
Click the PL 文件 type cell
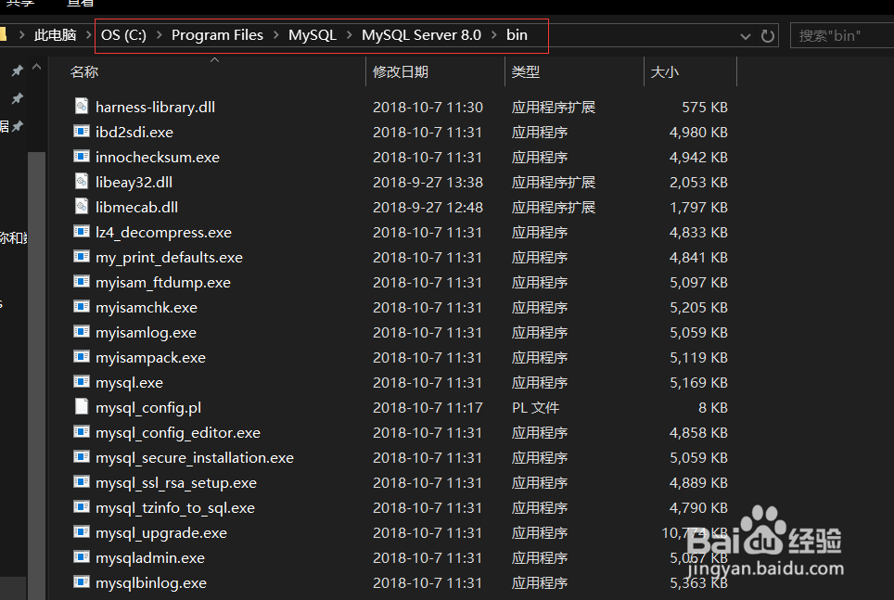pos(535,408)
